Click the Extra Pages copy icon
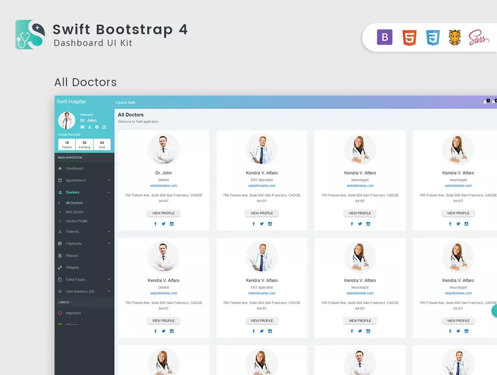This screenshot has height=375, width=497. click(x=60, y=279)
